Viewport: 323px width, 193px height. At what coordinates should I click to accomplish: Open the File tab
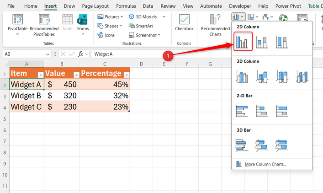tap(11, 6)
